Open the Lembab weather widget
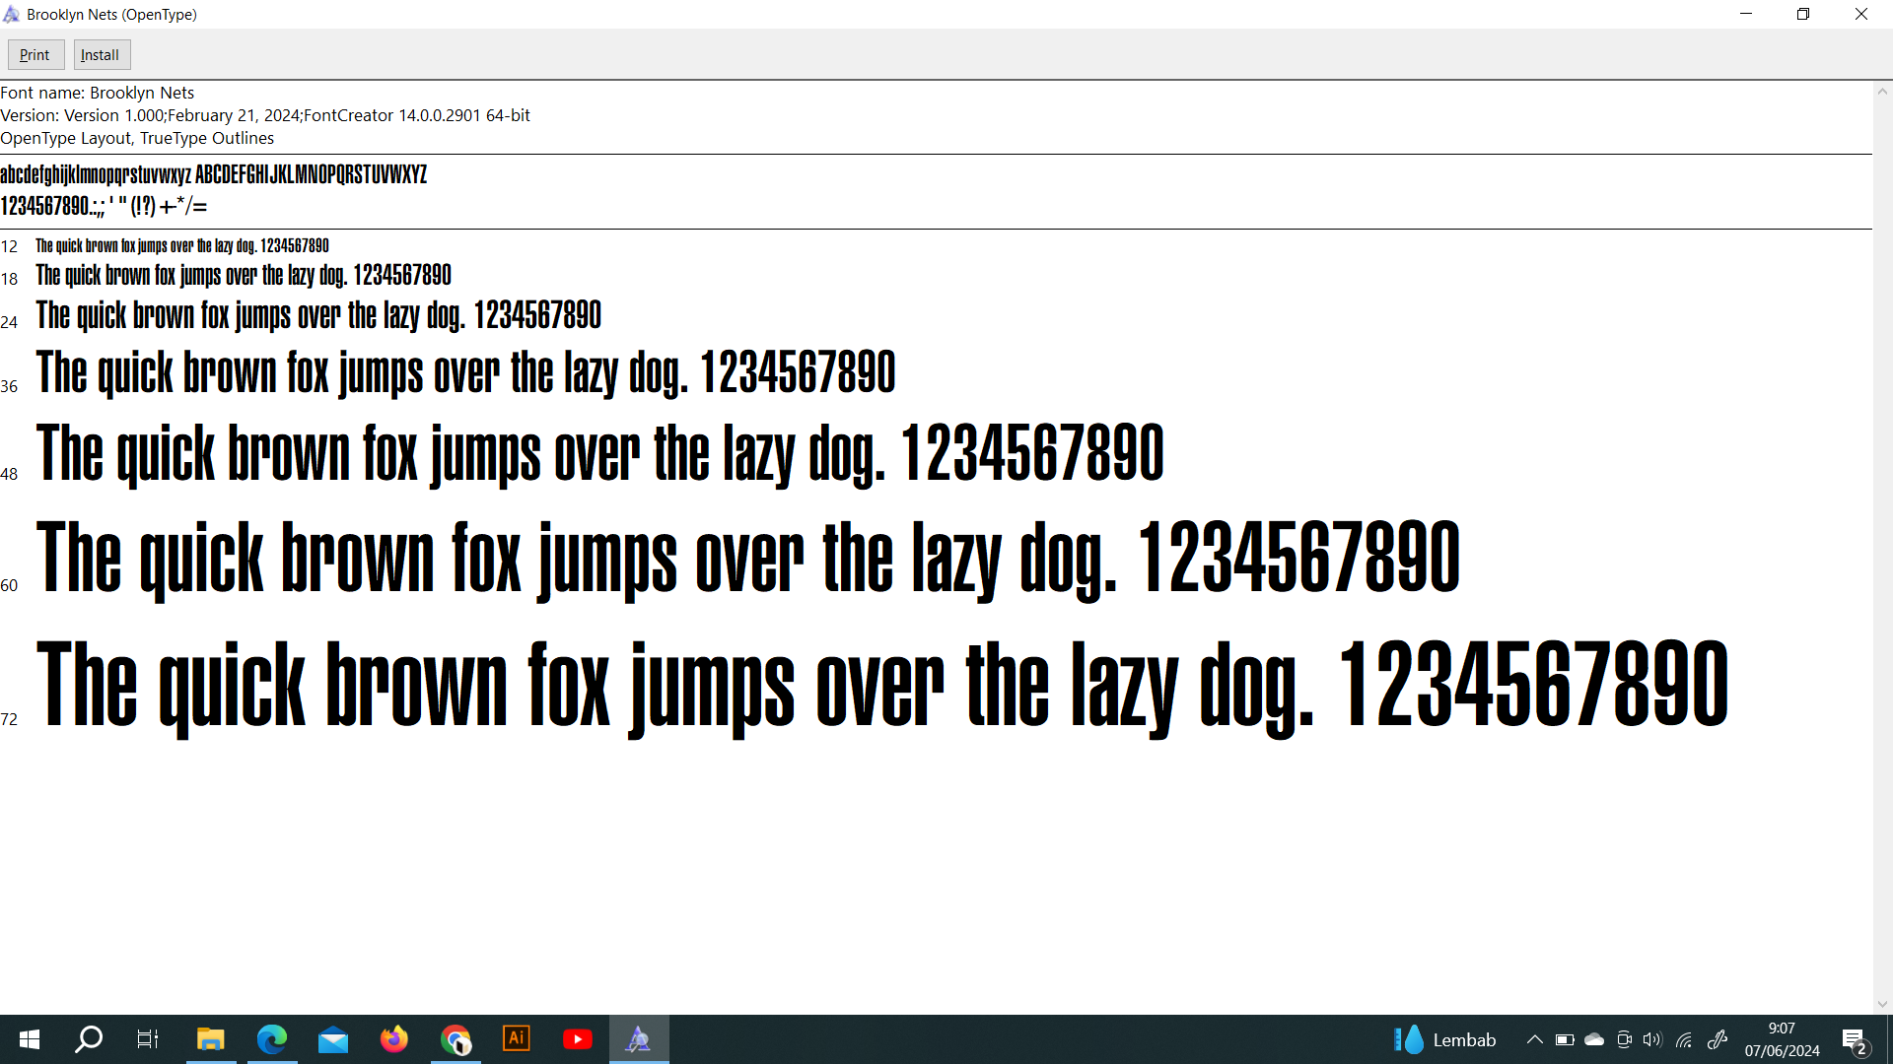The width and height of the screenshot is (1893, 1064). [1445, 1039]
